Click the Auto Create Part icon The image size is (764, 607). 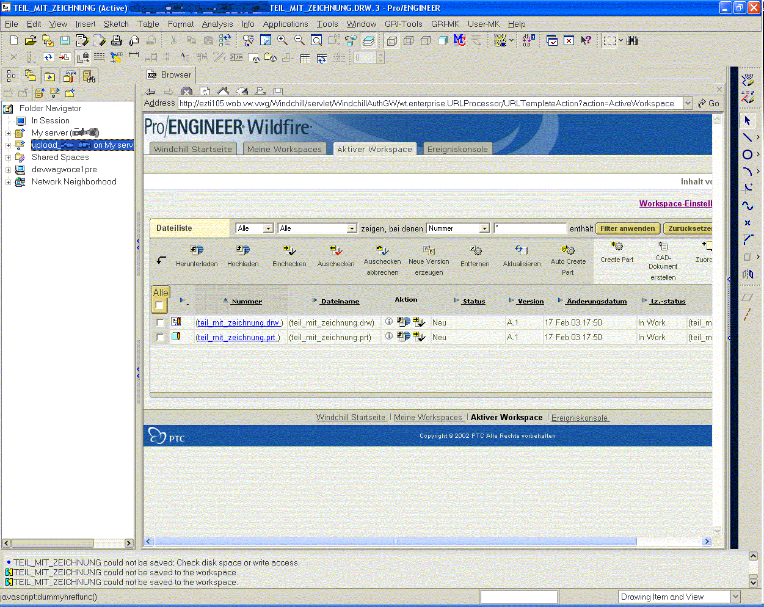(x=568, y=250)
